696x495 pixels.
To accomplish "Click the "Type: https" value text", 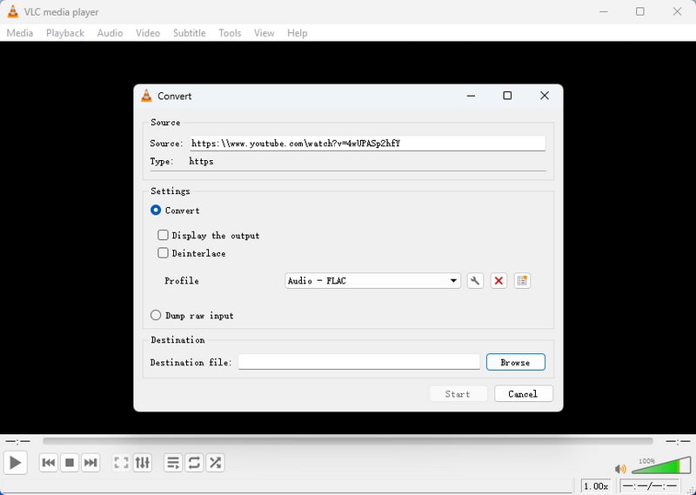I will pyautogui.click(x=201, y=161).
